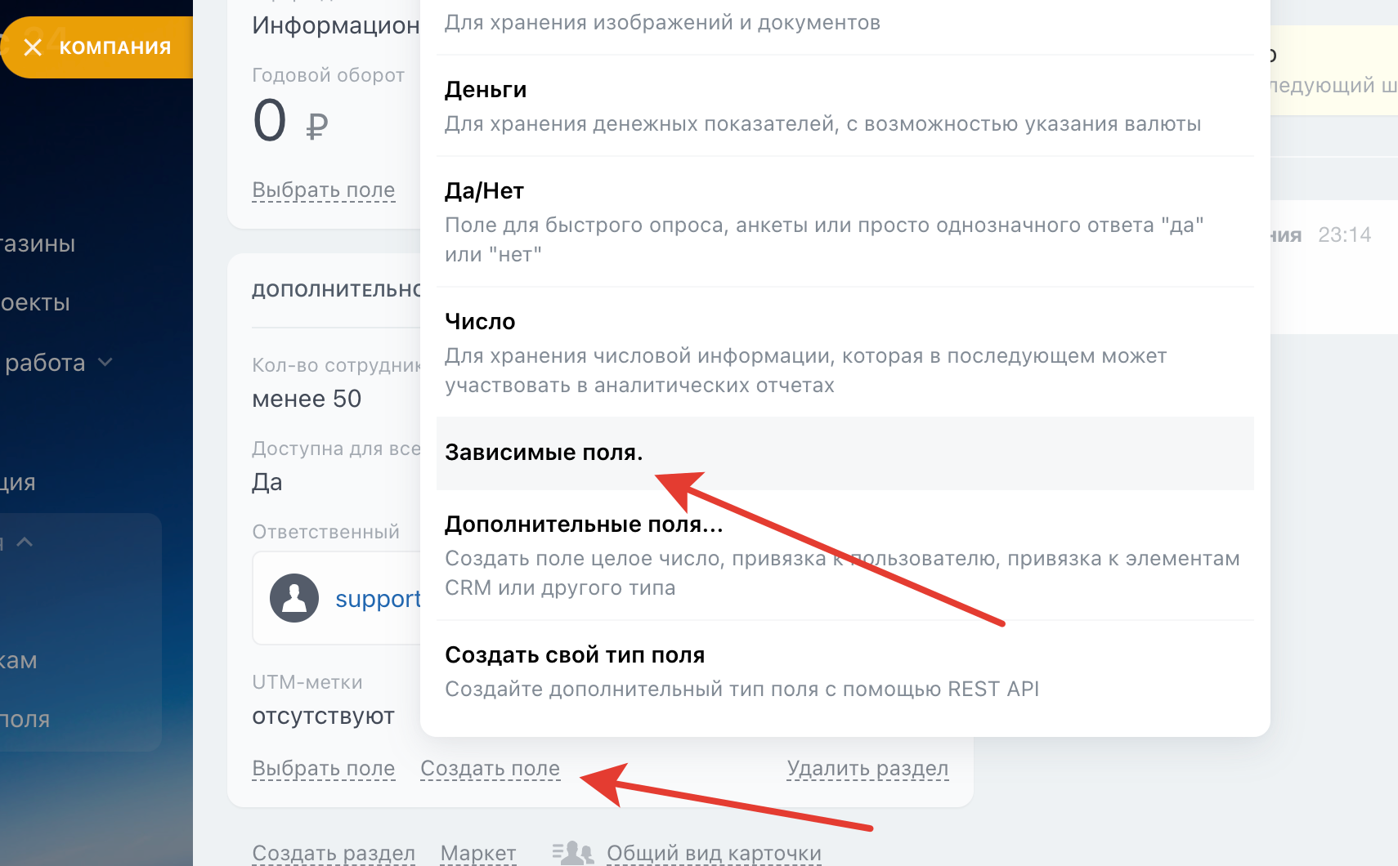This screenshot has width=1398, height=866.
Task: Click Удалить раздел link
Action: tap(867, 769)
